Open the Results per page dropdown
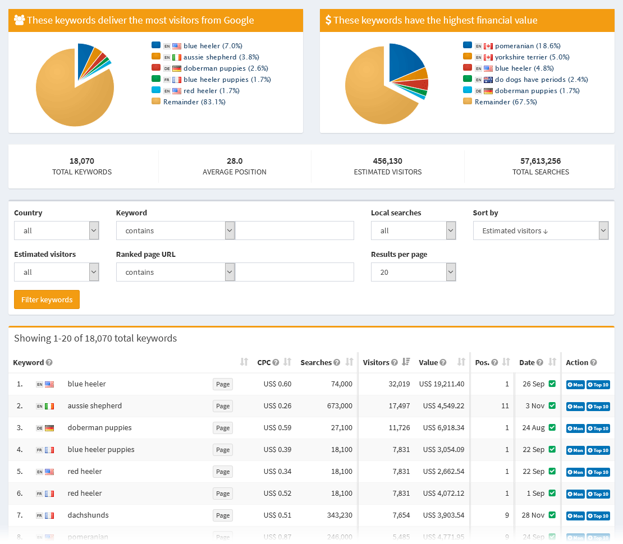Screen dimensions: 623x544 point(414,272)
